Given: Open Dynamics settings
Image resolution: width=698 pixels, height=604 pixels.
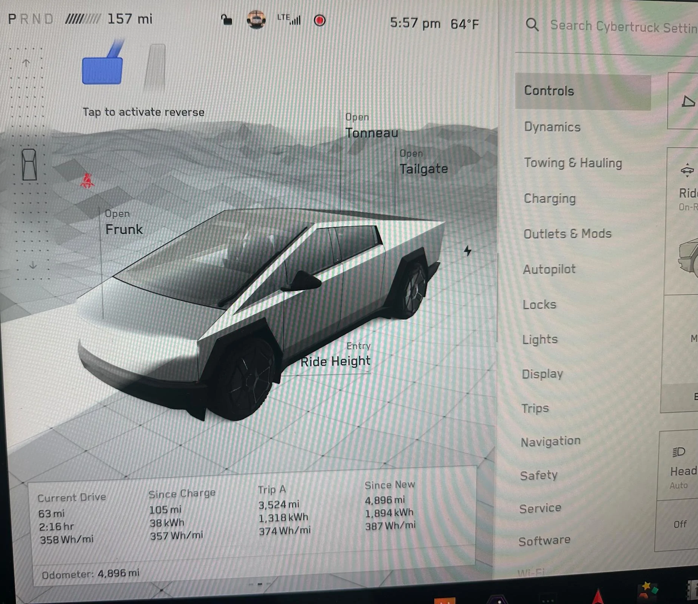Looking at the screenshot, I should click(552, 127).
